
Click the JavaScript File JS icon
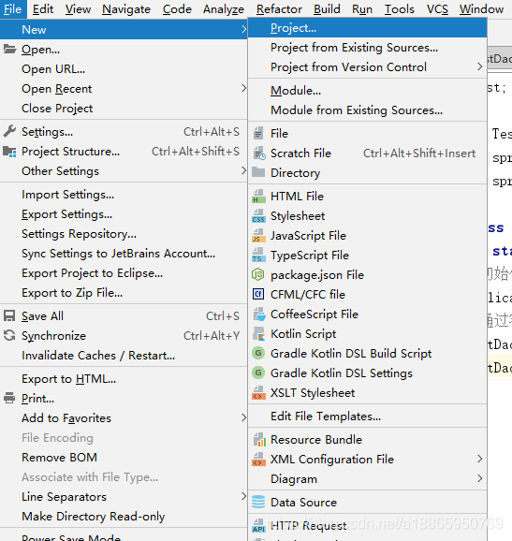pos(258,235)
